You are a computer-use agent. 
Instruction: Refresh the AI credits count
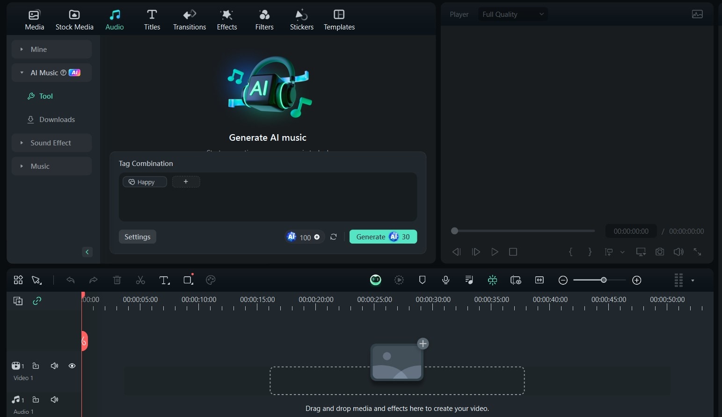[333, 237]
